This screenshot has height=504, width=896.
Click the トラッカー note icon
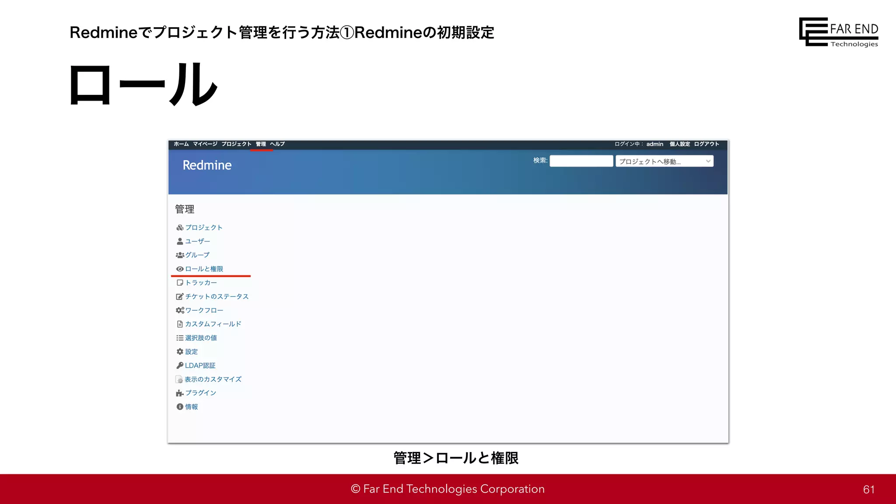[x=180, y=283]
